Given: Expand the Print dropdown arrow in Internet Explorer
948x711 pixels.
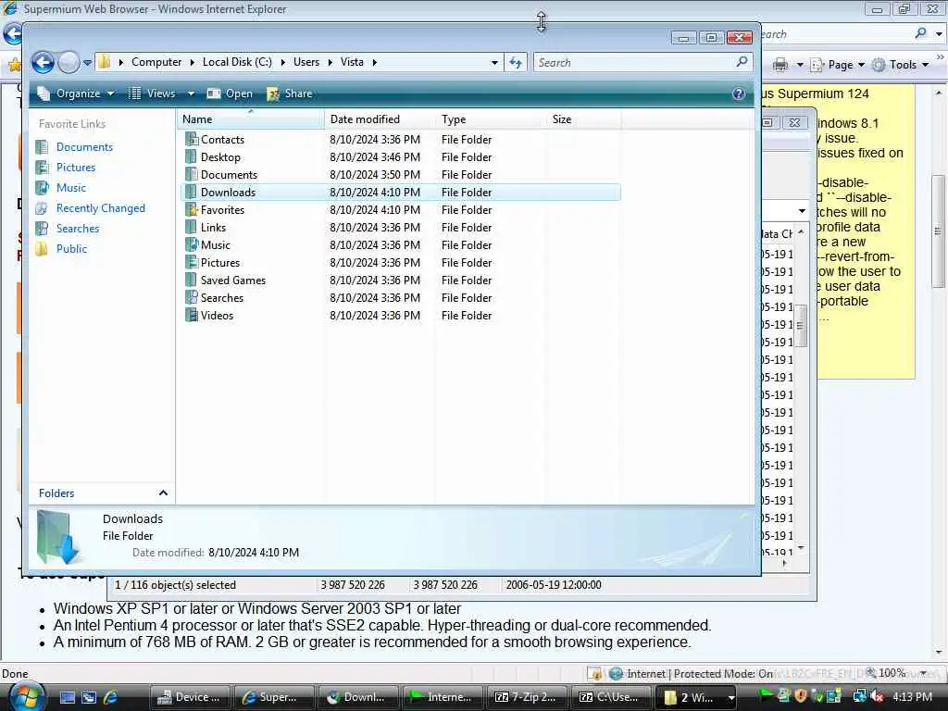Looking at the screenshot, I should (x=799, y=65).
